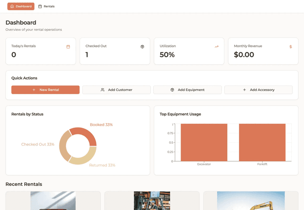Screen dimensions: 304x210
Task: Click the people icon on Add Customer
Action: point(103,90)
